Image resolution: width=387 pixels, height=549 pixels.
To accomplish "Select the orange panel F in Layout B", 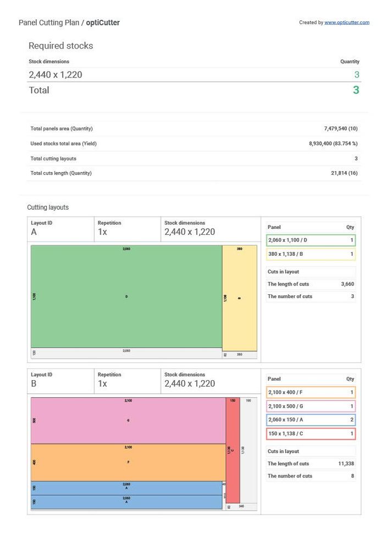I will pos(128,463).
